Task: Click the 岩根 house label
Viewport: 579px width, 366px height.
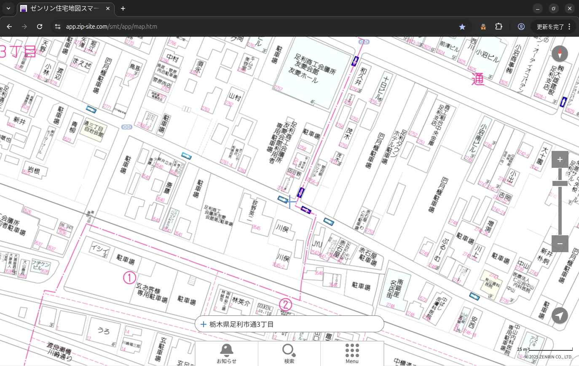Action: tap(33, 171)
